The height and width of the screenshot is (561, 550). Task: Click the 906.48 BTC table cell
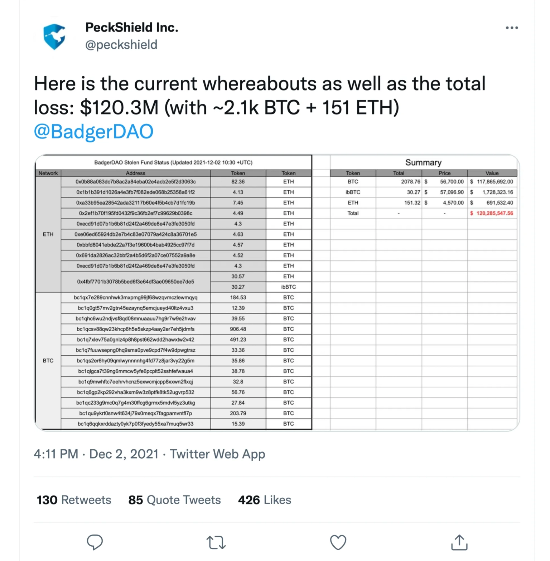click(238, 329)
